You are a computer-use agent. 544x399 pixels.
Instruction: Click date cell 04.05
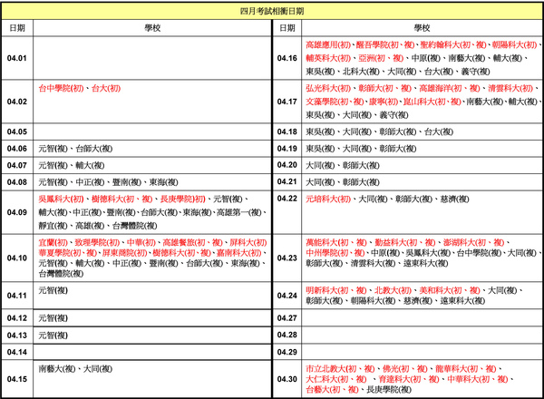point(17,131)
